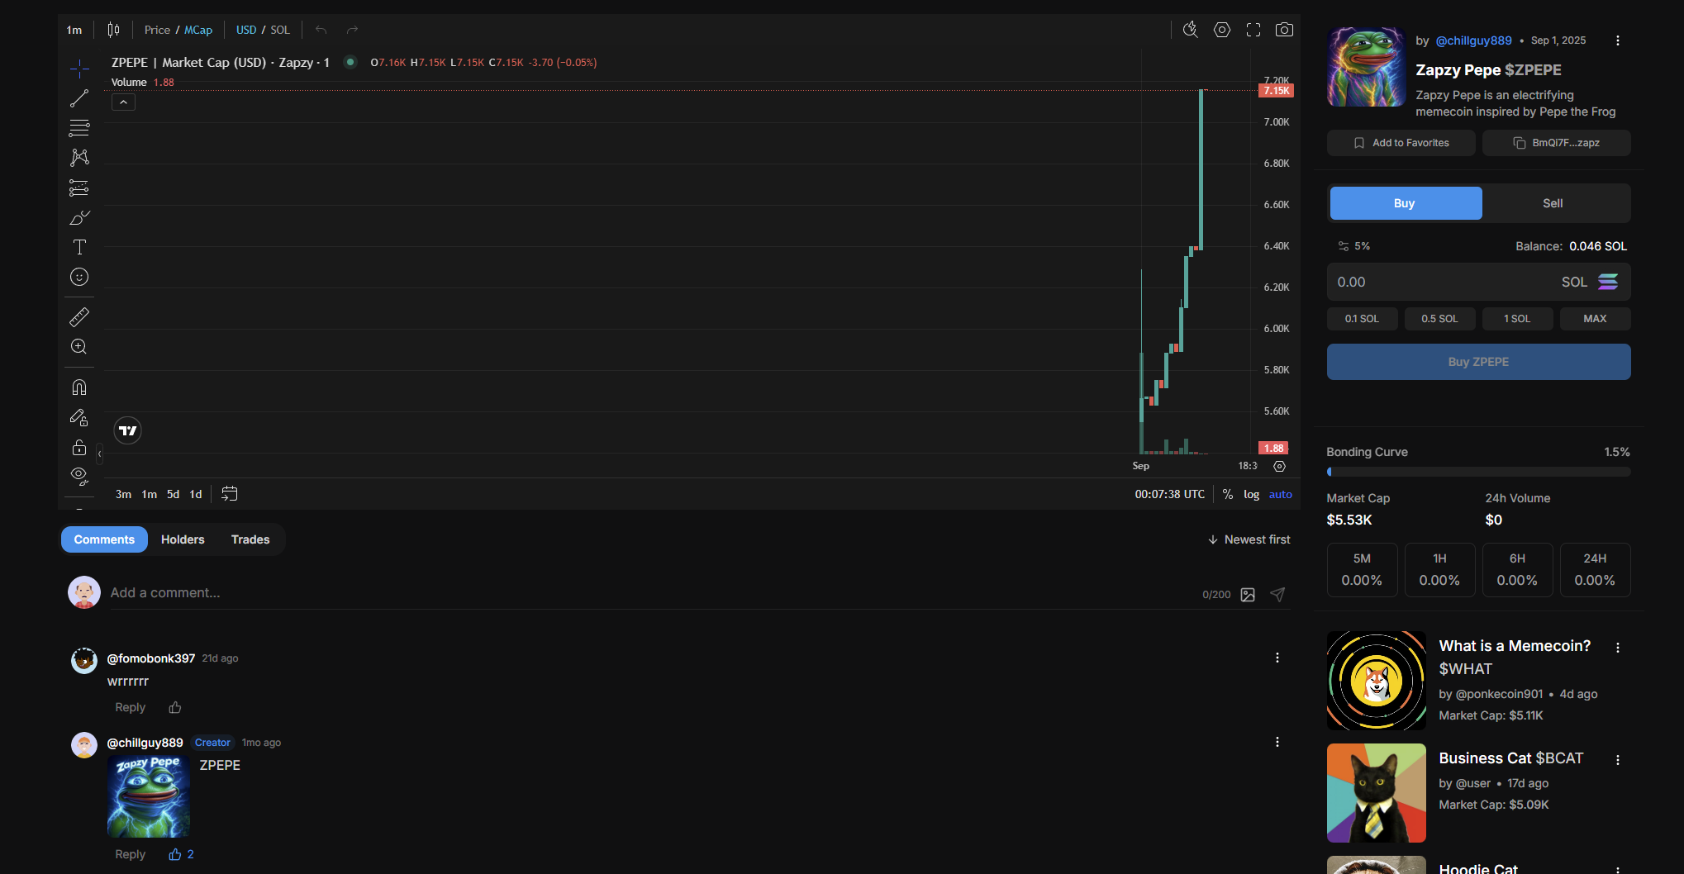Open chart settings via gear icon

point(1221,29)
